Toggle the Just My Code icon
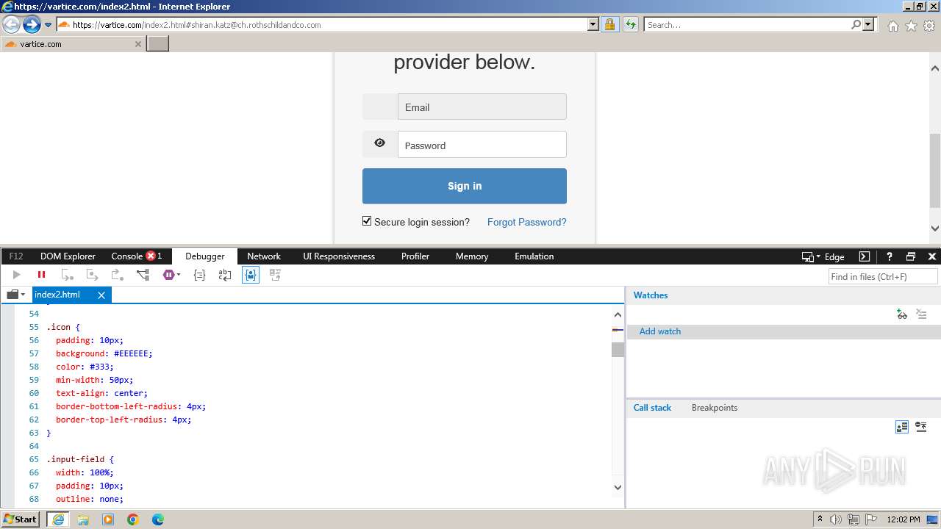Image resolution: width=941 pixels, height=529 pixels. coord(251,275)
